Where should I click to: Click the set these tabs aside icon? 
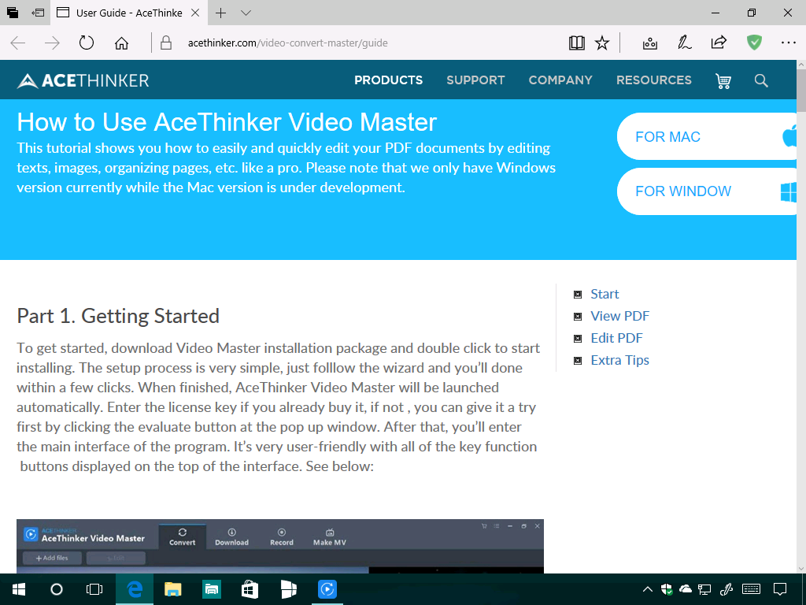(38, 13)
